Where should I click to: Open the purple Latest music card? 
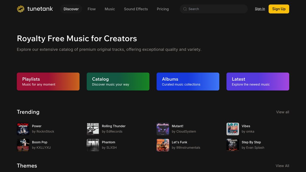[x=258, y=82]
